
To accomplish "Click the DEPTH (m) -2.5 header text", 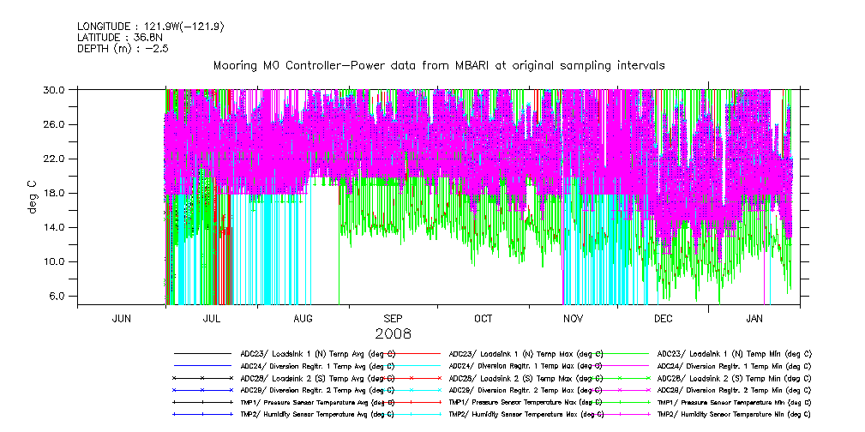I will click(x=123, y=49).
